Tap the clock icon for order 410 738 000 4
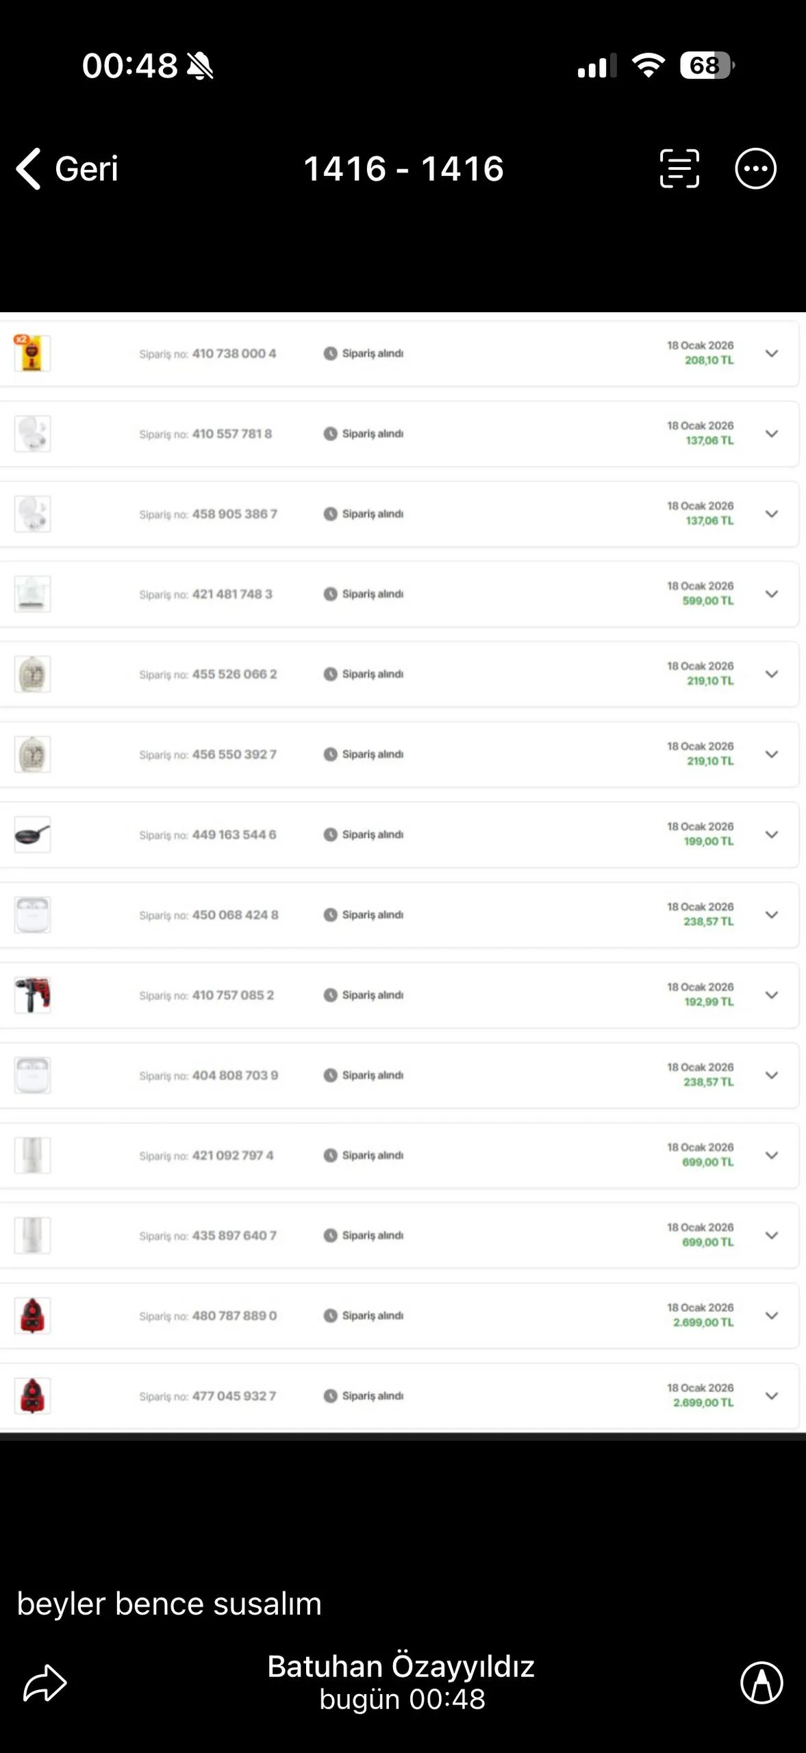 (x=330, y=353)
